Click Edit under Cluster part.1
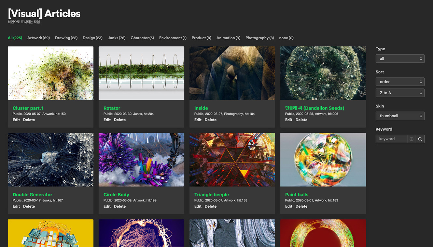 tap(16, 120)
